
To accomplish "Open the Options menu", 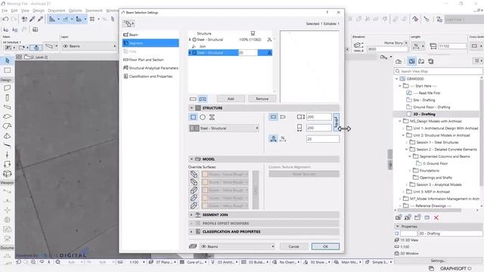I will (75, 11).
